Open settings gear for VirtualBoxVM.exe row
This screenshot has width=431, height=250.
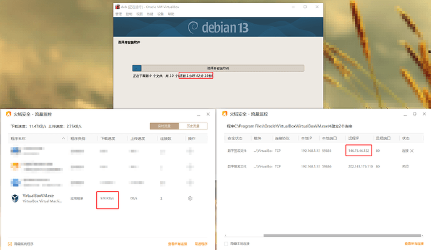coord(190,198)
